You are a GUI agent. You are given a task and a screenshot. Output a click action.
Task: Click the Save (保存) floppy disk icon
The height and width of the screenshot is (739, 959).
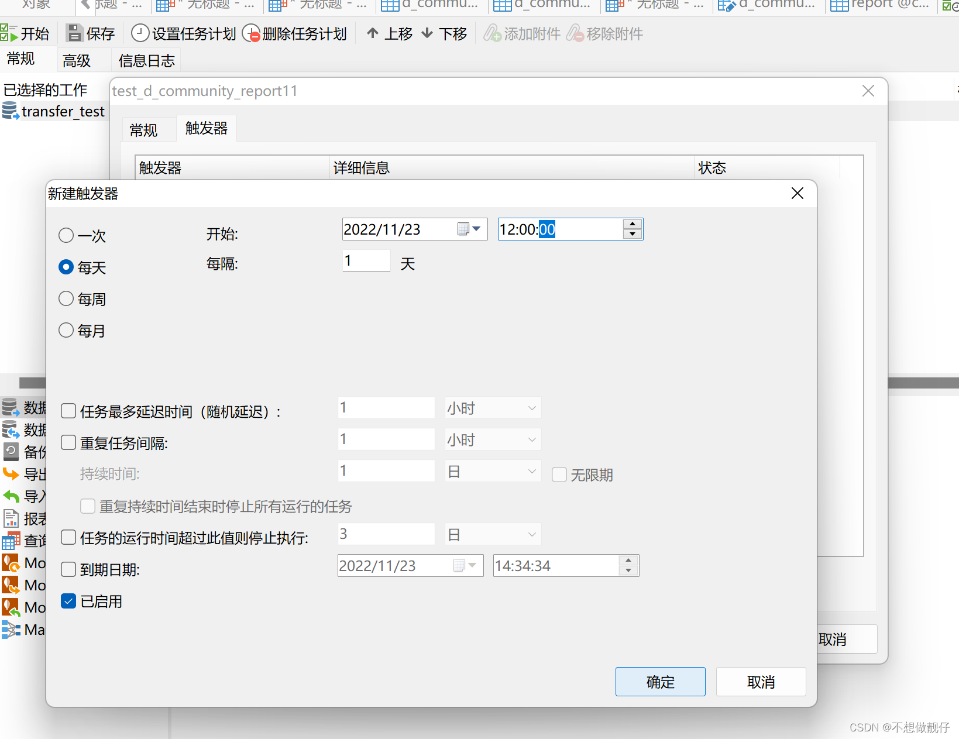[74, 33]
